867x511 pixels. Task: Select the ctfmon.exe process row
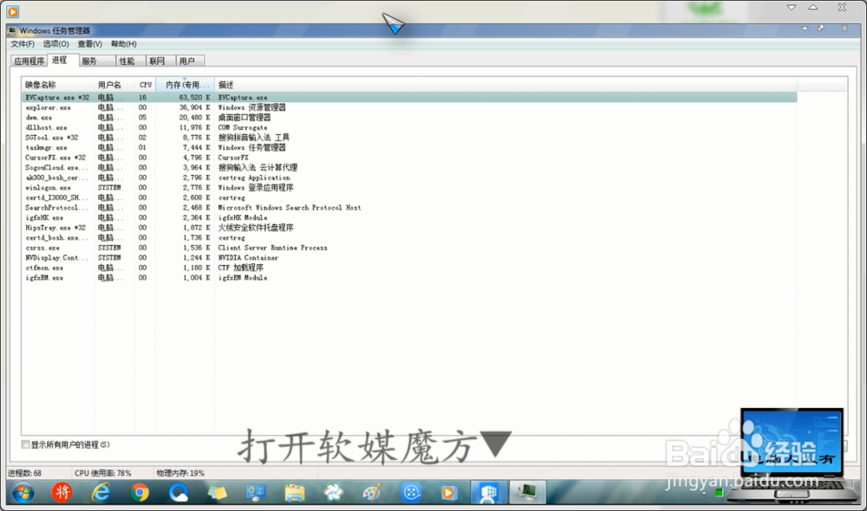409,268
